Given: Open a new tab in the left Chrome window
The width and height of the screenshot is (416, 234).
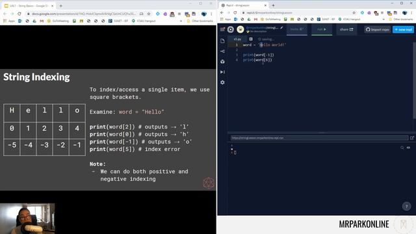Looking at the screenshot, I should pyautogui.click(x=60, y=6).
